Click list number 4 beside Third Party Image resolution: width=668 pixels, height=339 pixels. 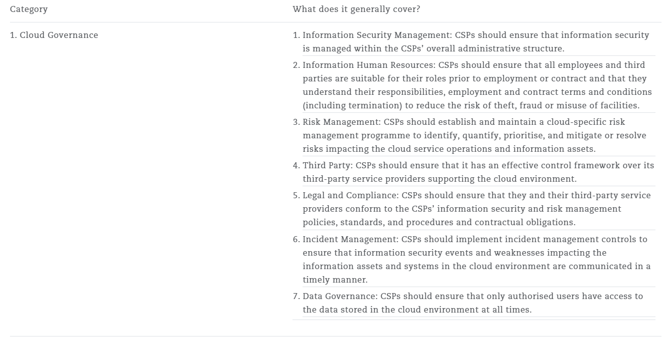tap(296, 165)
